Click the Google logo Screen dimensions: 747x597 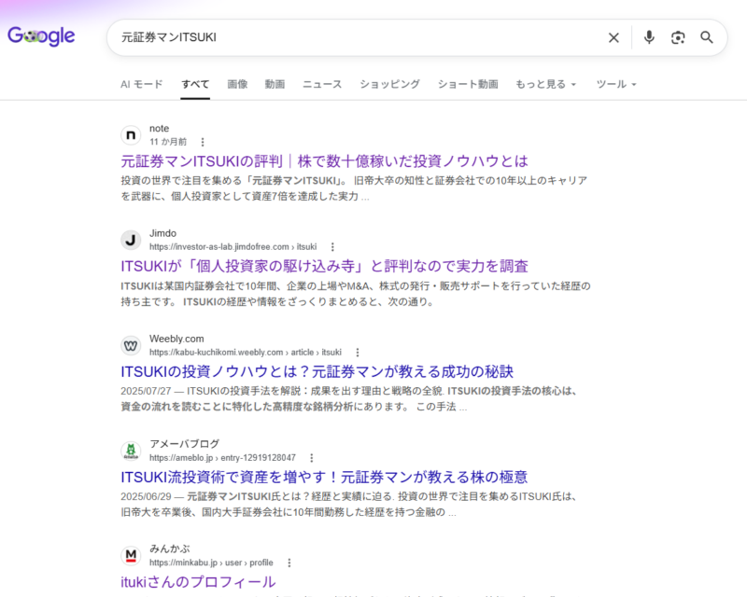41,36
